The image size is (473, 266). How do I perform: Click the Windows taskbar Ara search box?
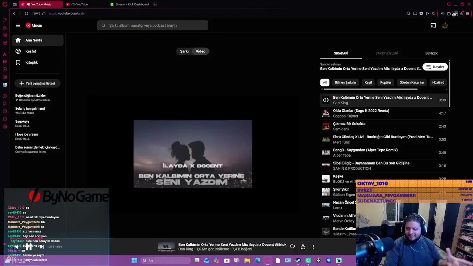[x=166, y=260]
